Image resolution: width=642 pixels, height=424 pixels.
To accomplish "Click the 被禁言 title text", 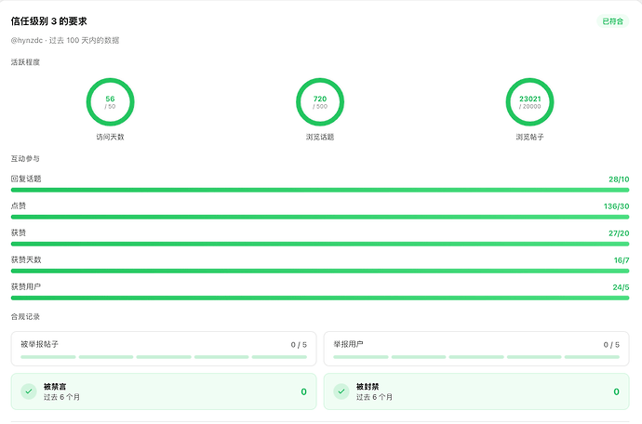I will tap(55, 387).
